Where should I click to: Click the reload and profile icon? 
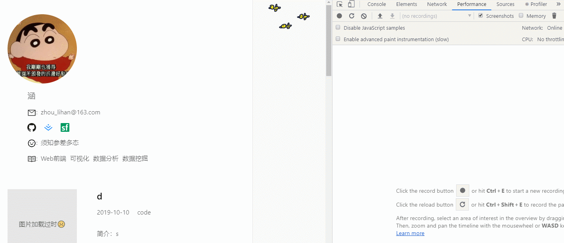(352, 16)
